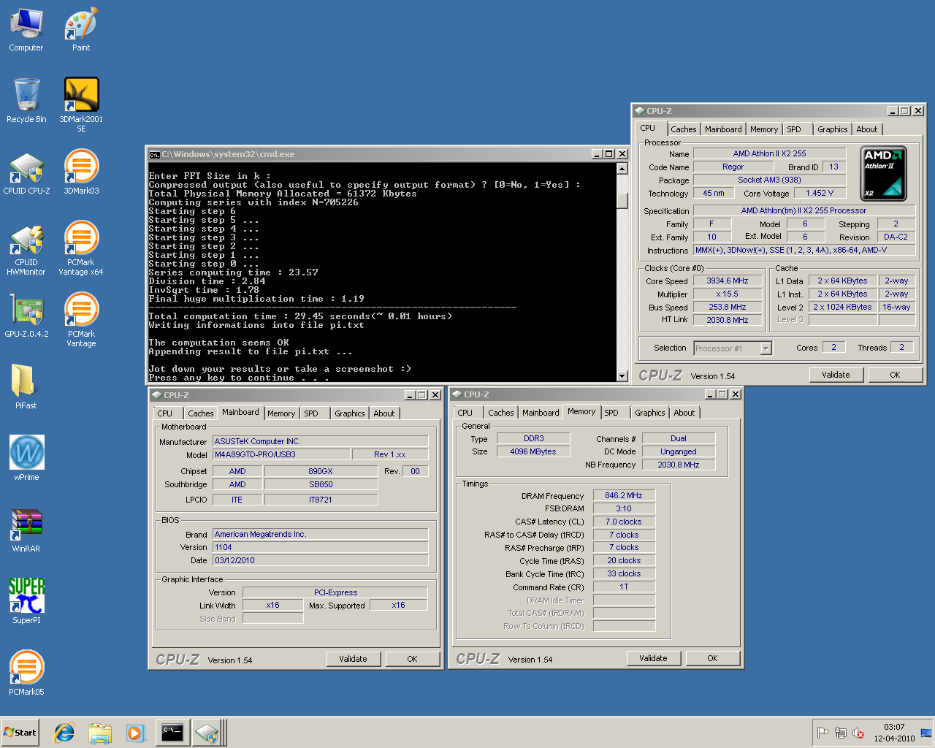
Task: Select SPD tab in the top-right CPU-Z window
Action: (794, 129)
